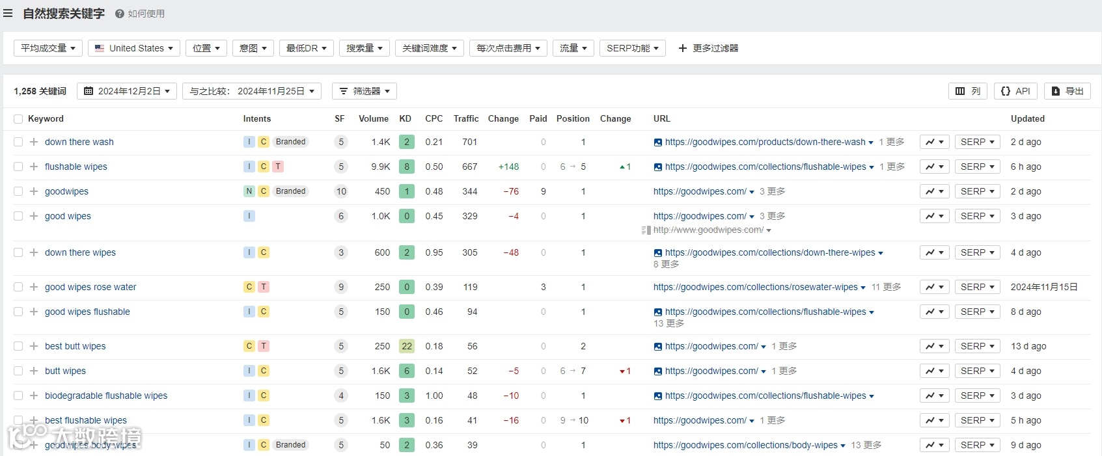Image resolution: width=1102 pixels, height=456 pixels.
Task: Check the 'down there wash' row checkbox
Action: pos(18,142)
